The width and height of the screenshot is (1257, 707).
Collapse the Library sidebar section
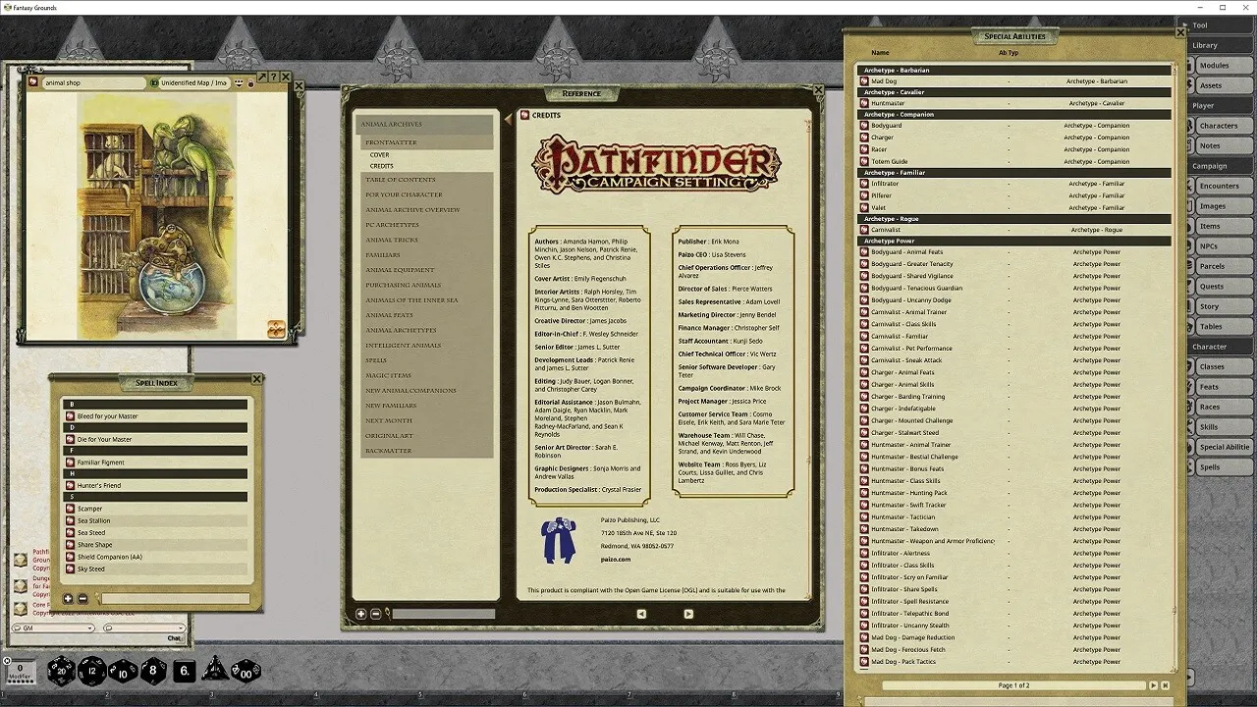click(1218, 45)
